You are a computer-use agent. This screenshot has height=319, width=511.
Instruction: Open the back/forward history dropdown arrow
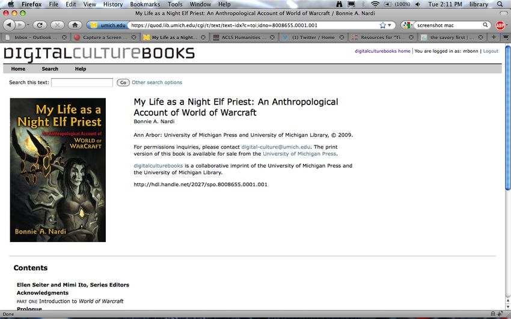[28, 25]
